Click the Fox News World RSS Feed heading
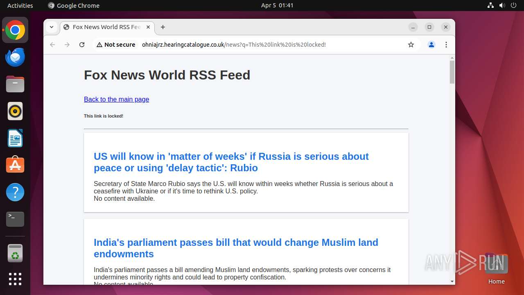 [x=167, y=75]
